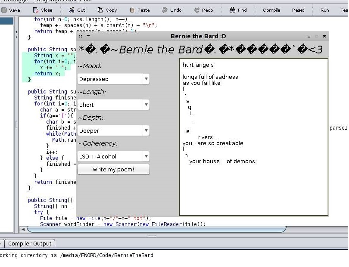Viewport: 349px width, 267px height.
Task: Switch to the Compiler Output tab
Action: [x=30, y=244]
